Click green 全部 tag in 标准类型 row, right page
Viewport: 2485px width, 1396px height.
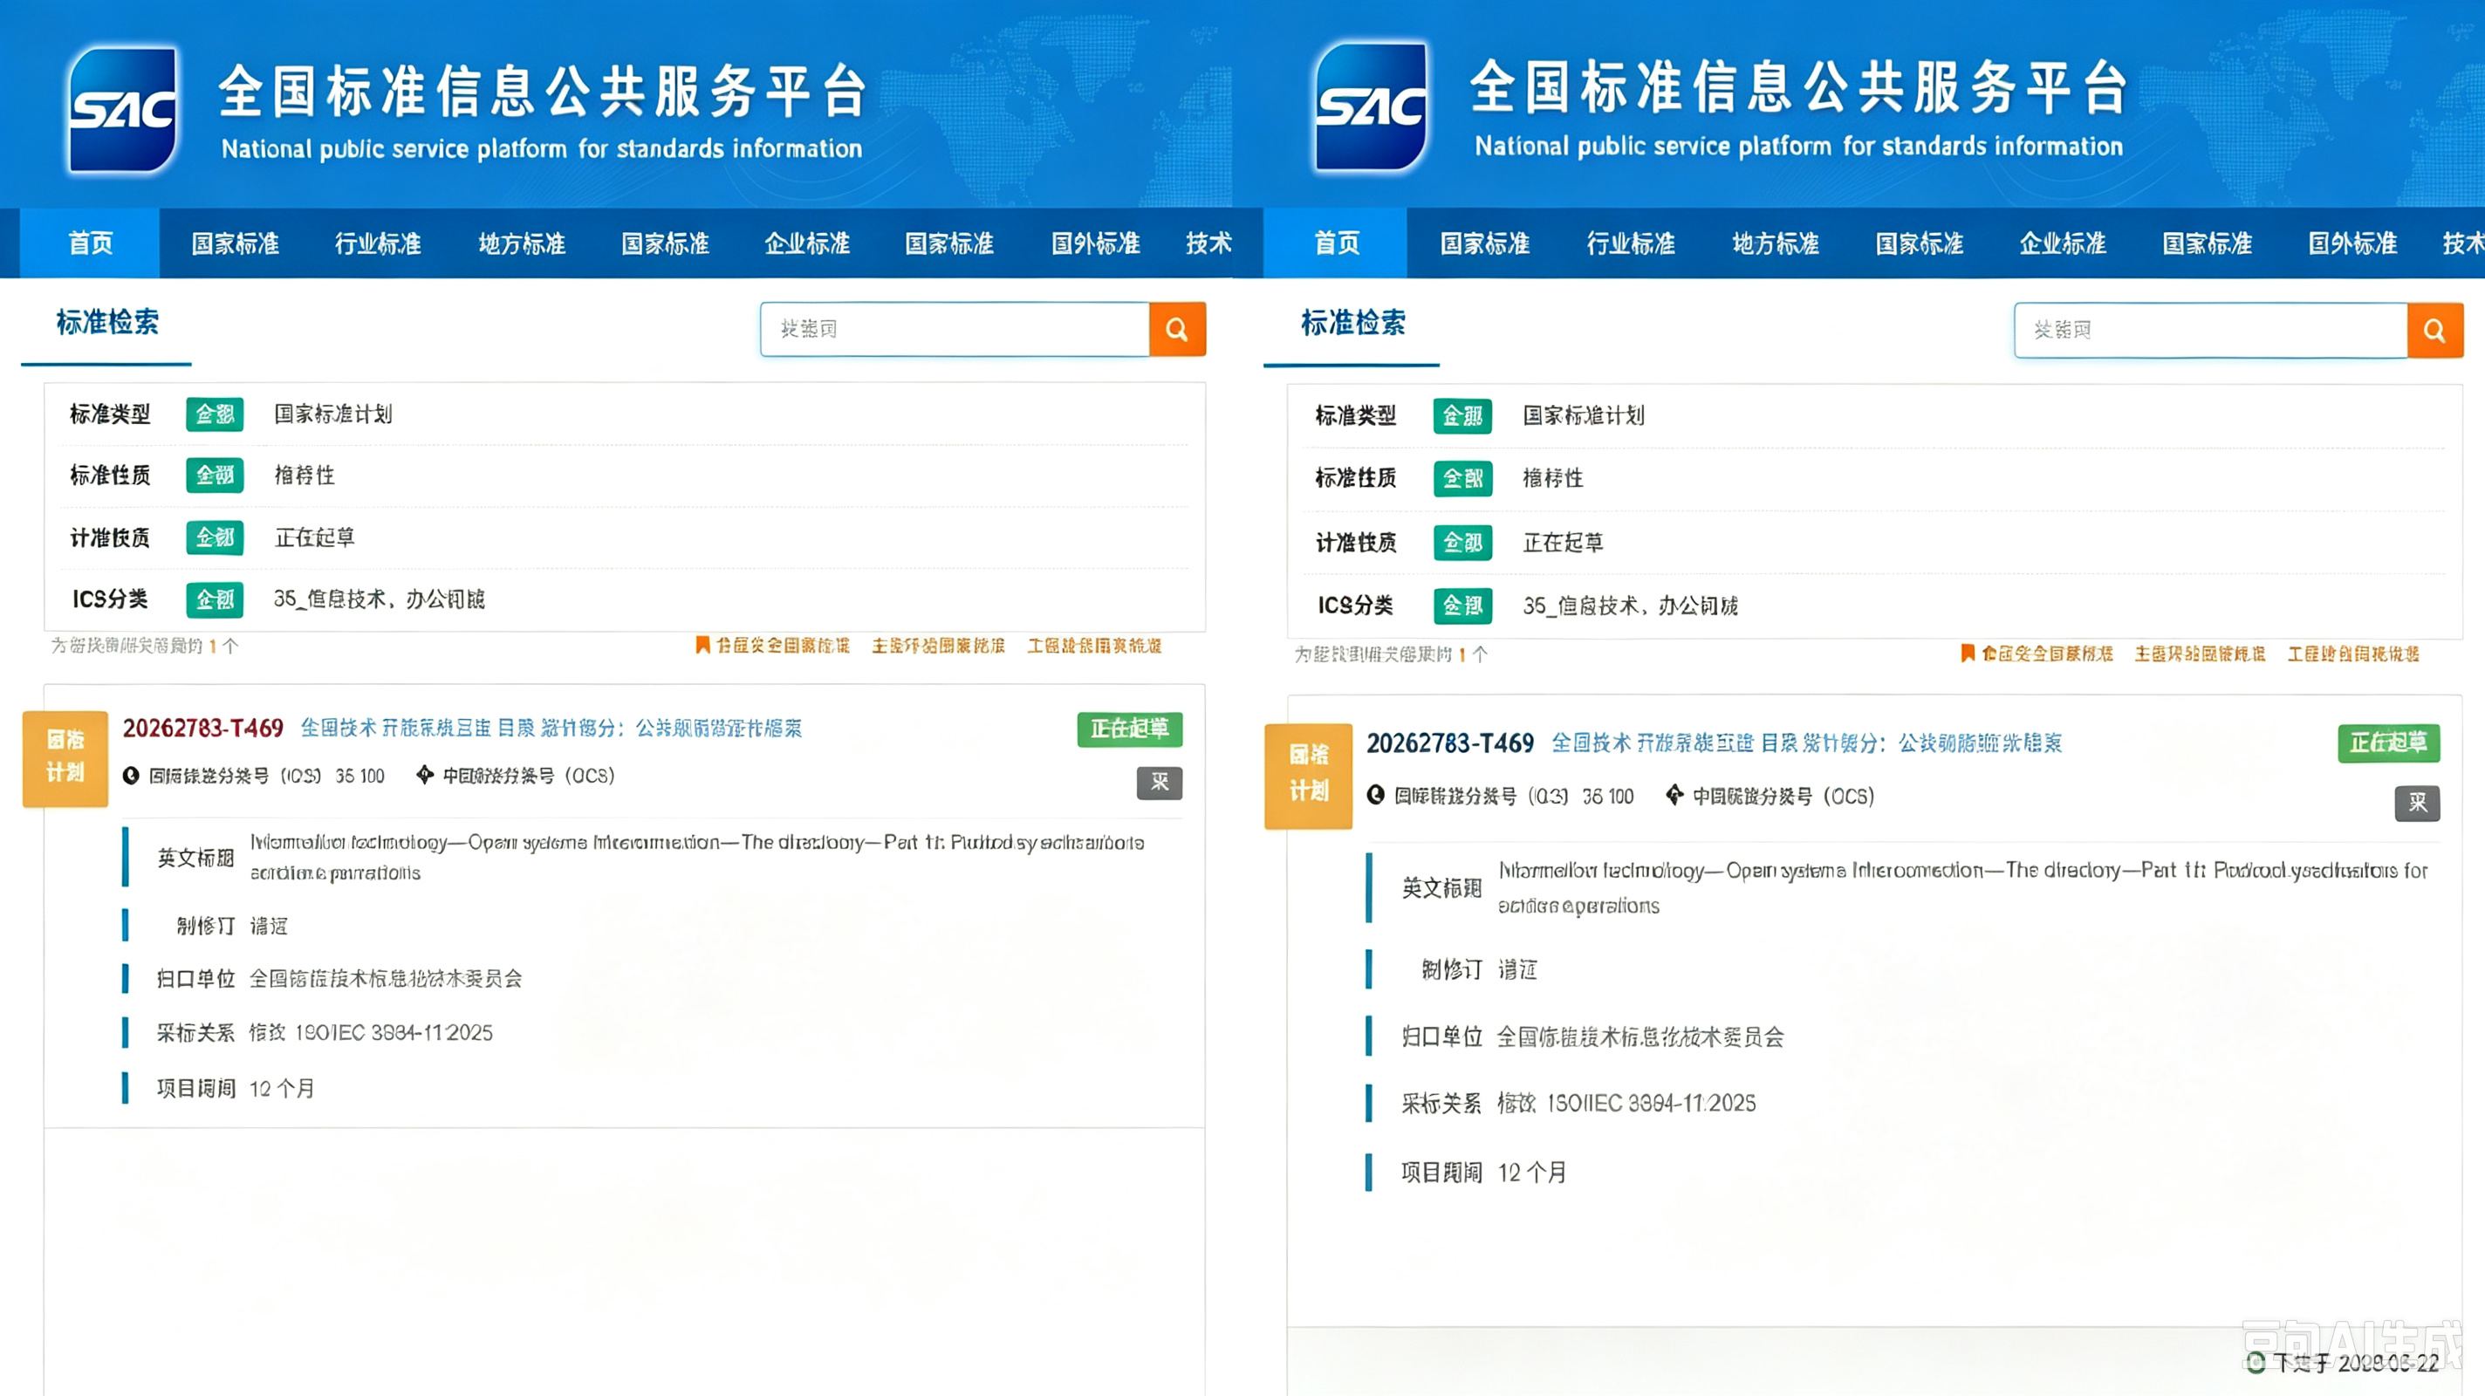1462,416
